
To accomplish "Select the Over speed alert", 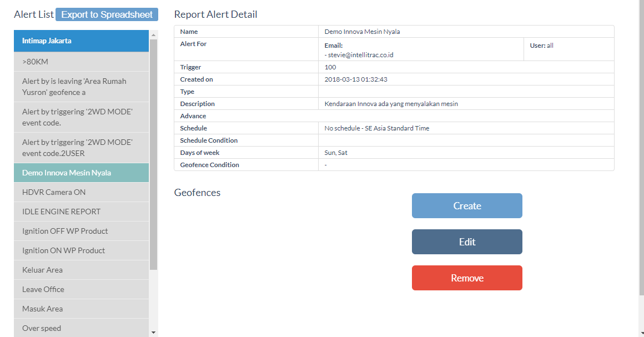I will 81,328.
